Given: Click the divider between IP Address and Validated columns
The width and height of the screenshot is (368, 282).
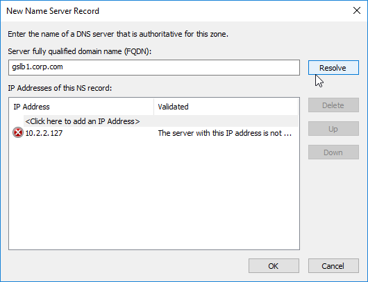Looking at the screenshot, I should pos(154,107).
